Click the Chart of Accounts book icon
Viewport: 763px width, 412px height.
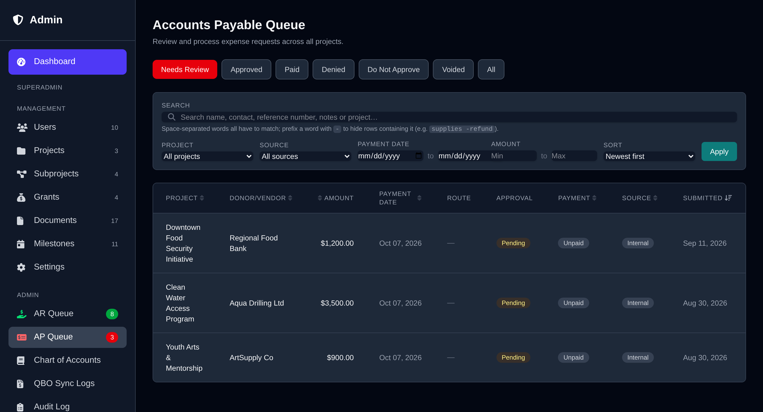[21, 360]
